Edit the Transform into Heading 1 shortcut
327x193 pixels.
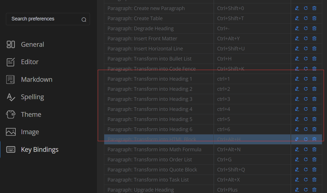pos(297,79)
